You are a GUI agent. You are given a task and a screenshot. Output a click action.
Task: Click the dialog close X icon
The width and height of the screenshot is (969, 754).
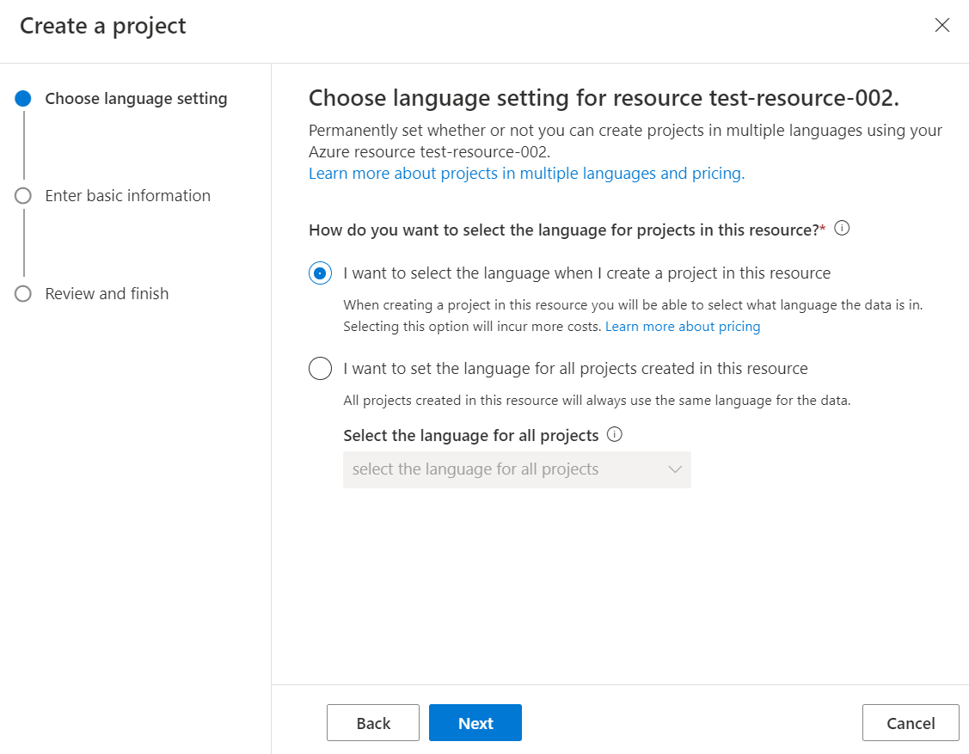(942, 25)
